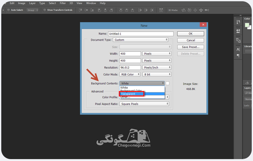Collapse panels with double-arrow icon
Viewport: 253px width, 161px height.
tap(241, 15)
